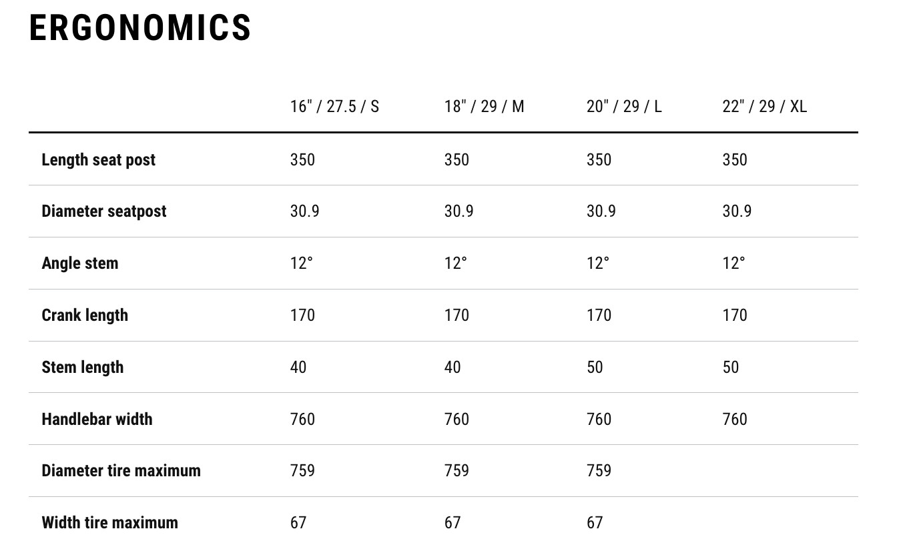Select the 16" / 27.5 / S column header
Image resolution: width=901 pixels, height=555 pixels.
(334, 107)
